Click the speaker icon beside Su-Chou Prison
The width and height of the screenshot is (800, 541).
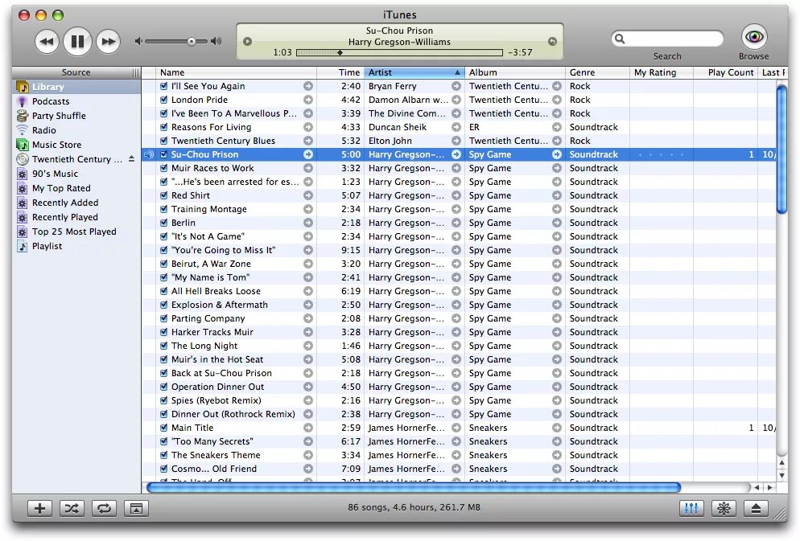pos(148,154)
